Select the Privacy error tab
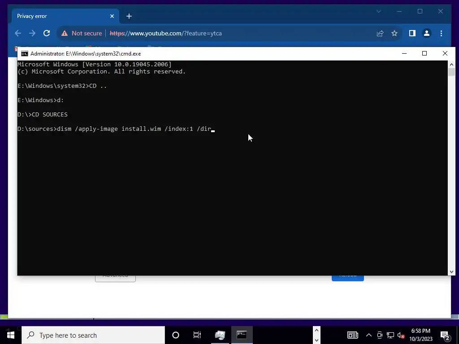Screen dimensions: 459x344 click(x=65, y=16)
